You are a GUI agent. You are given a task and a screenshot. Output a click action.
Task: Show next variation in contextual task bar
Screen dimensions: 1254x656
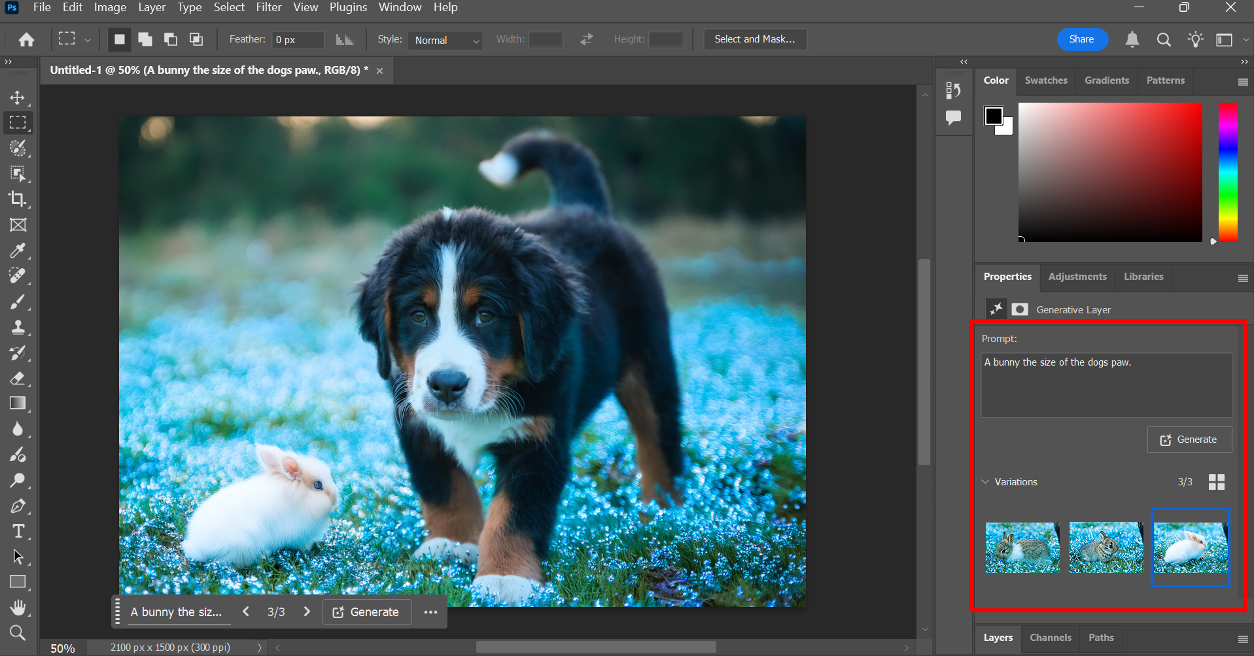tap(307, 612)
